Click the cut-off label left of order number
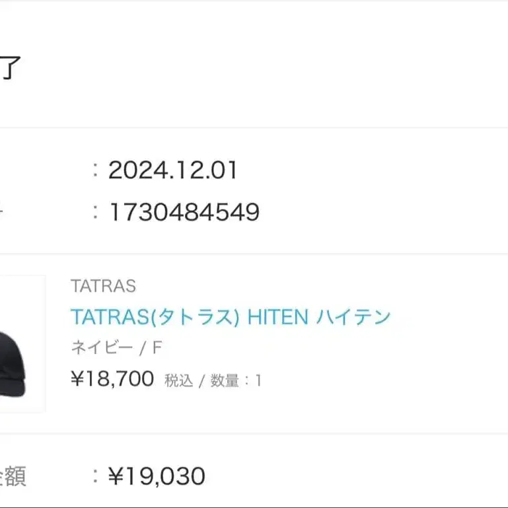The width and height of the screenshot is (508, 508). point(2,212)
